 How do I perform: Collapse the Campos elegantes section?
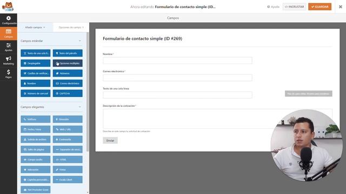(x=80, y=107)
